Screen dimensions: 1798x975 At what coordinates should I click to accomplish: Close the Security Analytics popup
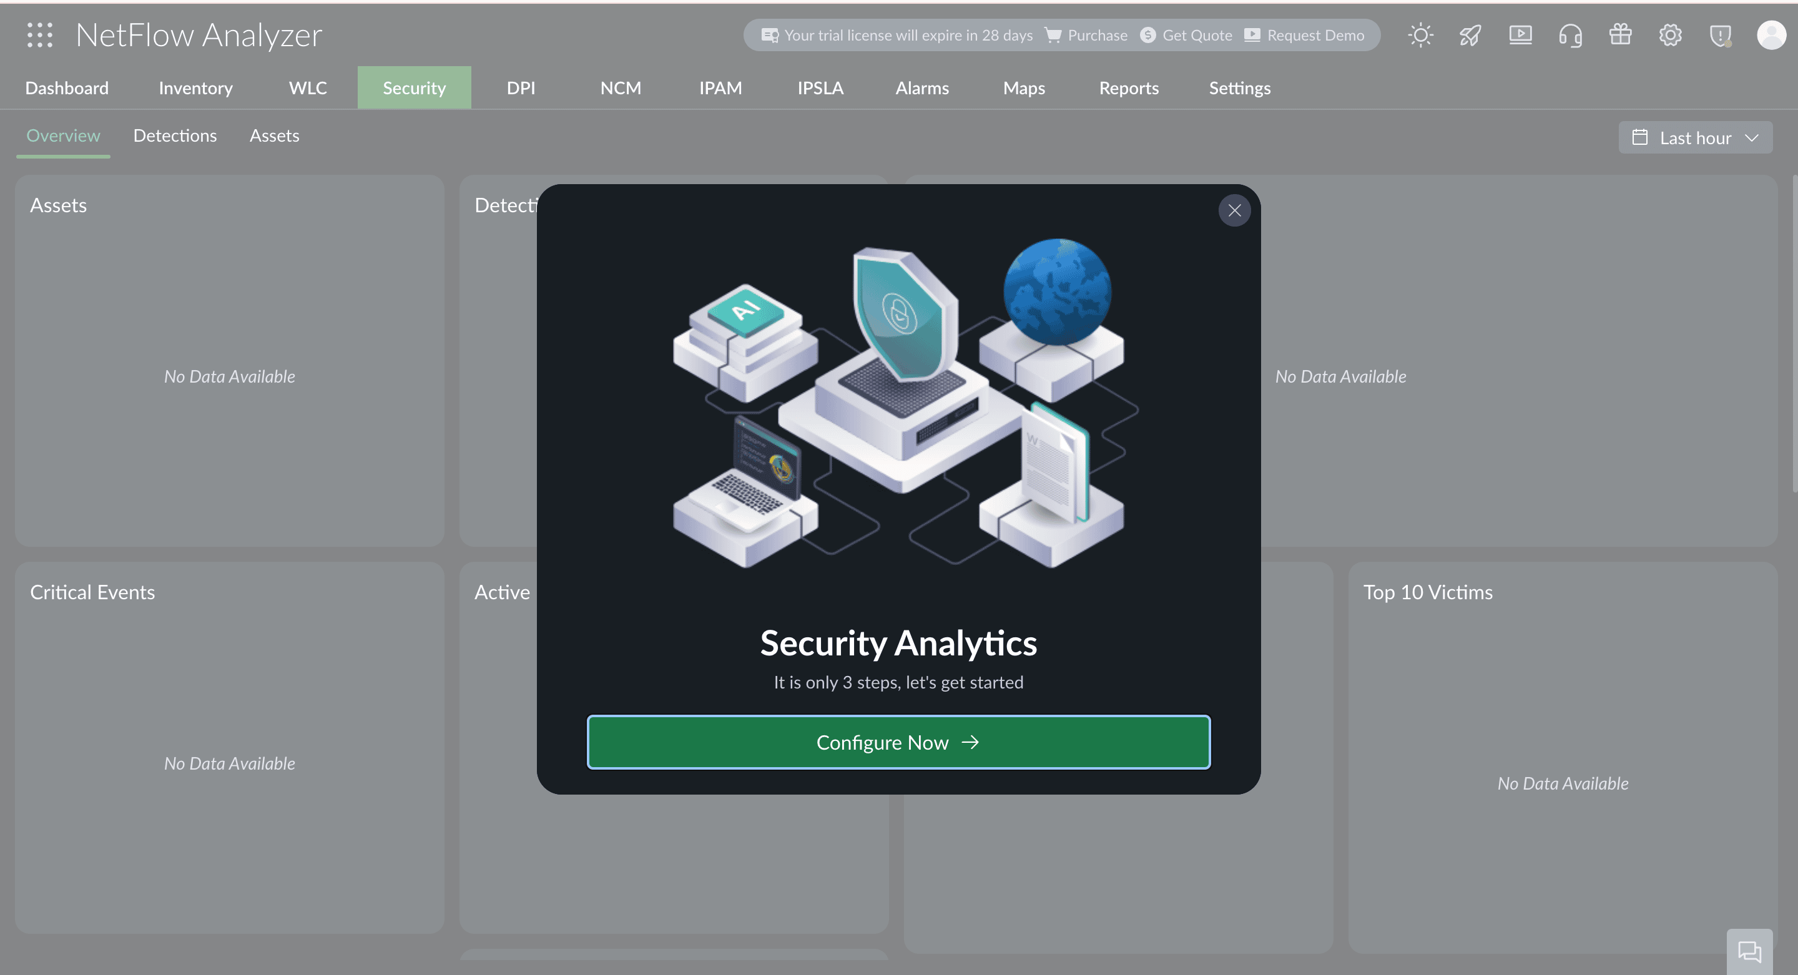pyautogui.click(x=1234, y=210)
